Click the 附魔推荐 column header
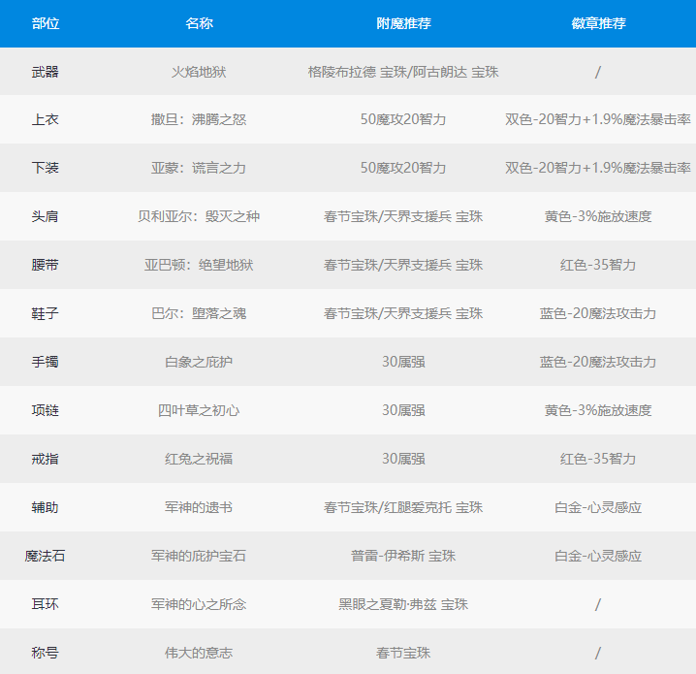The height and width of the screenshot is (674, 696). (x=403, y=23)
